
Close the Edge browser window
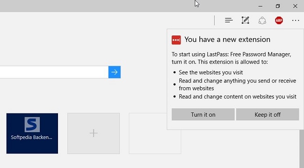click(295, 6)
